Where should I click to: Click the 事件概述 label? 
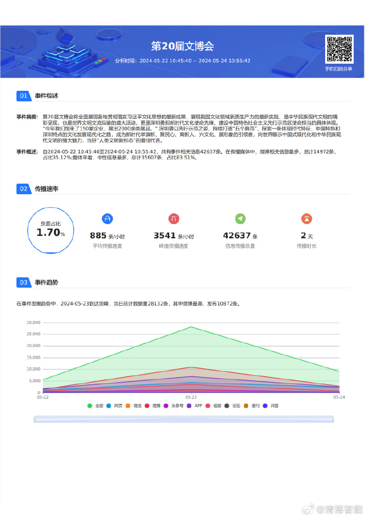click(28, 152)
